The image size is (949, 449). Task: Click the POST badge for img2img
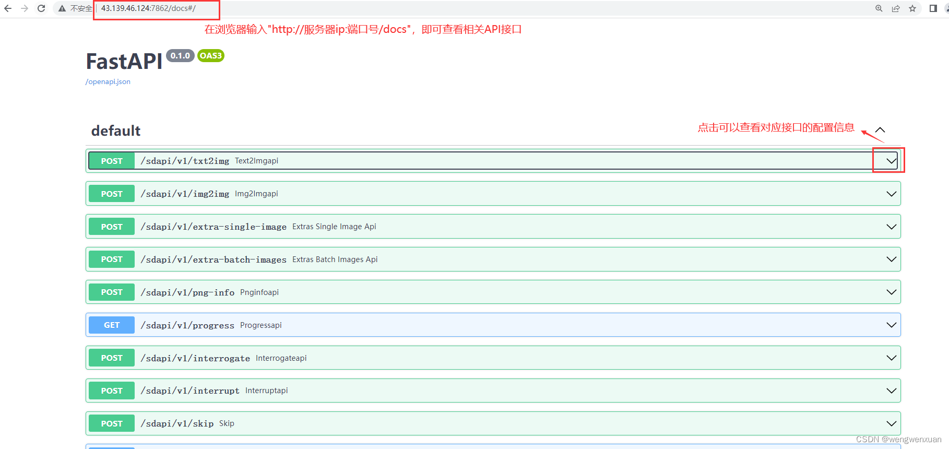coord(112,194)
